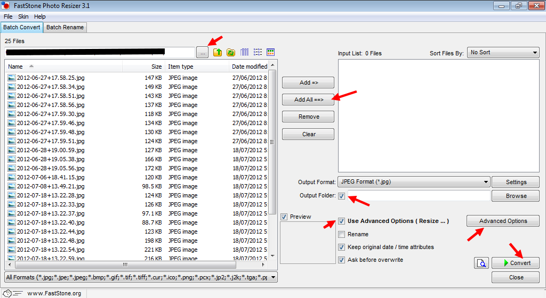Viewport: 546px width, 298px height.
Task: Switch file list to details view icon
Action: [244, 52]
